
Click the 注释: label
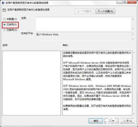pos(24,18)
